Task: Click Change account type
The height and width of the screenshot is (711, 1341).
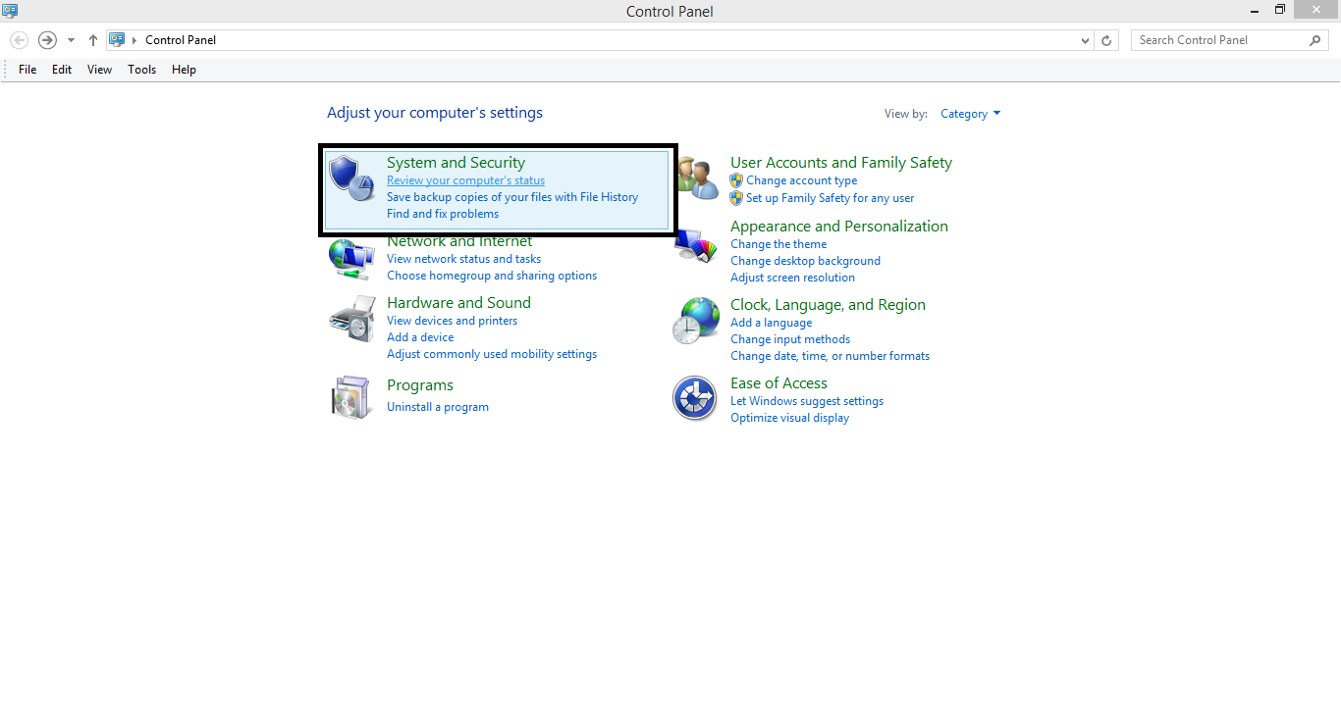Action: (801, 180)
